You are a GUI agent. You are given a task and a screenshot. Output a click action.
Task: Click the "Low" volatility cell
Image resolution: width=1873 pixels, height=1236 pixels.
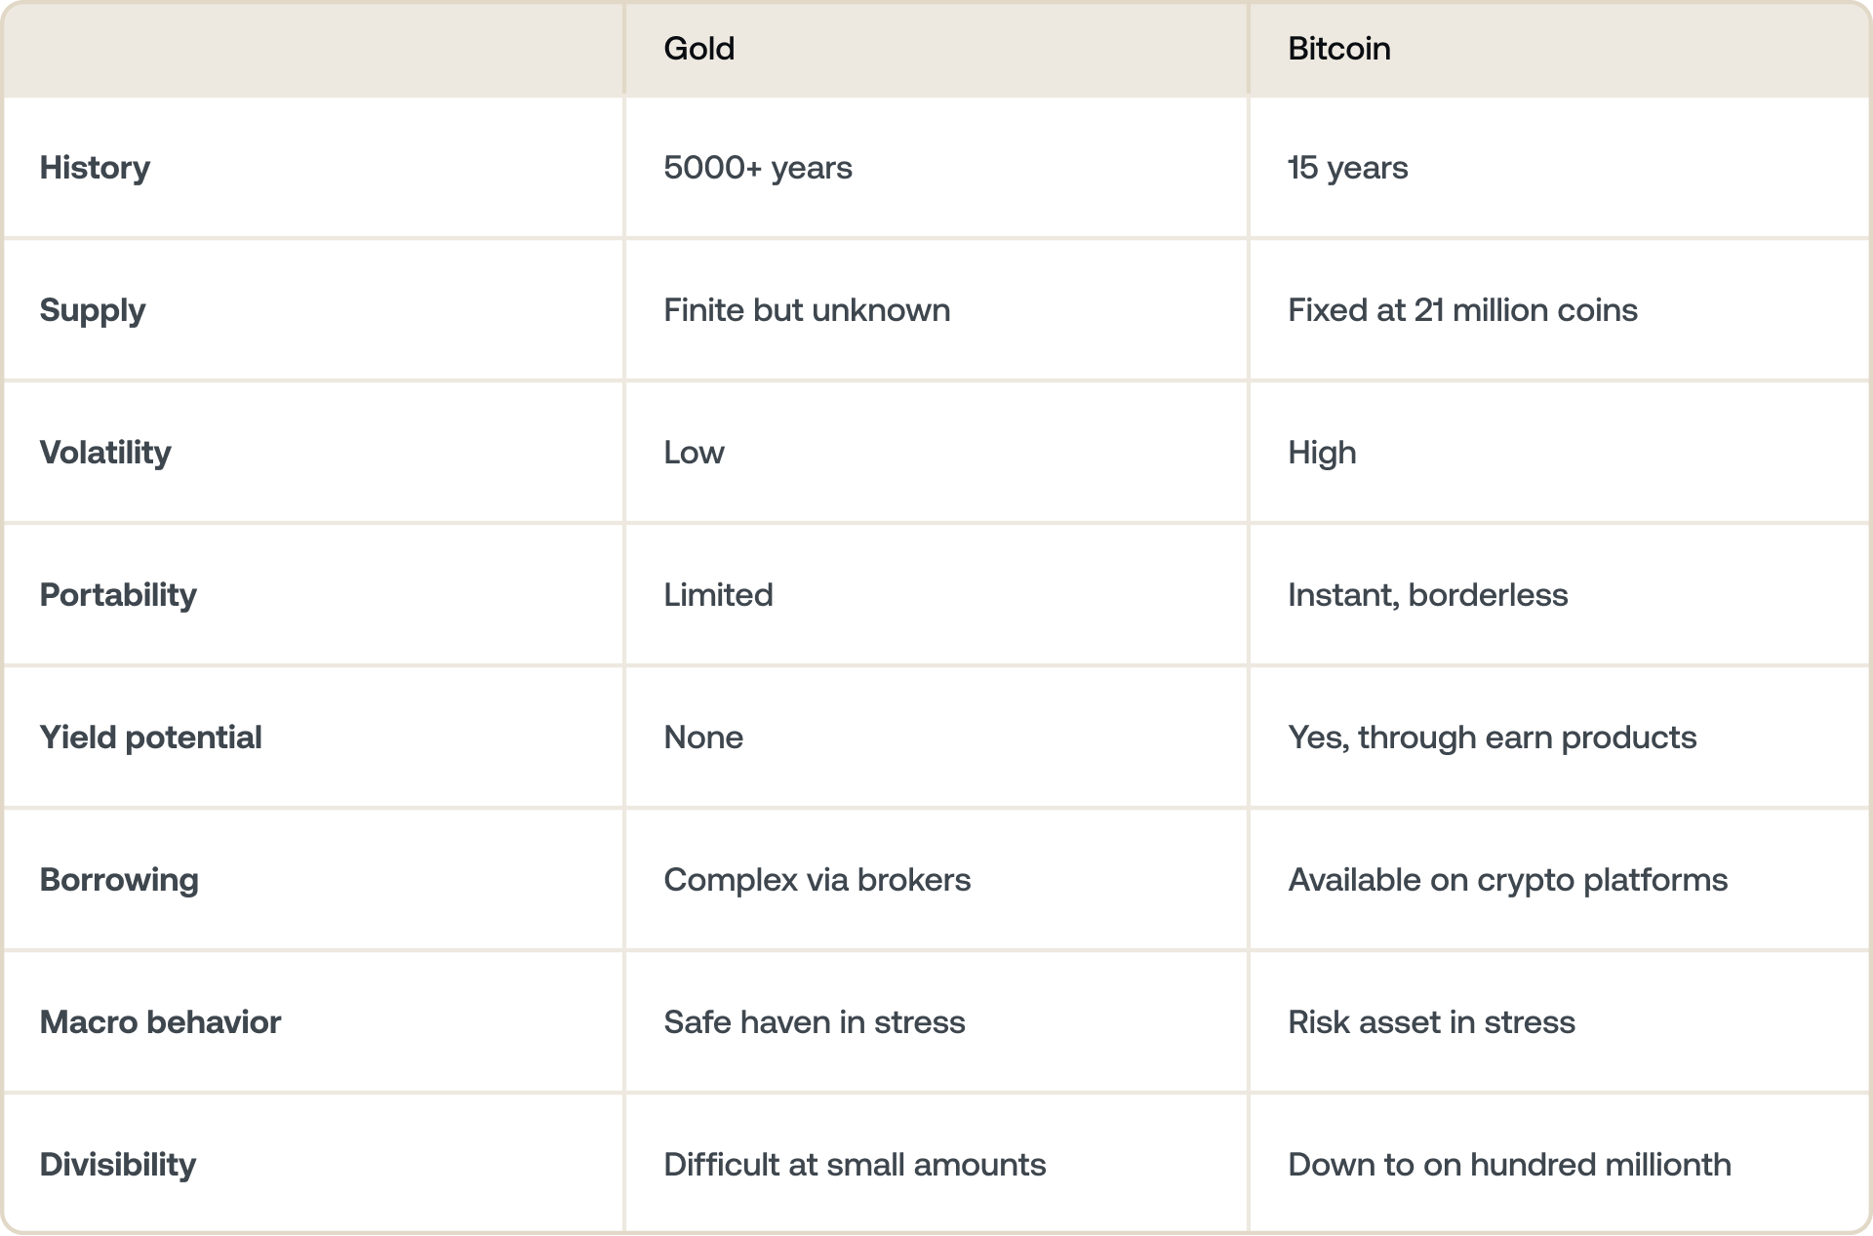pyautogui.click(x=694, y=453)
